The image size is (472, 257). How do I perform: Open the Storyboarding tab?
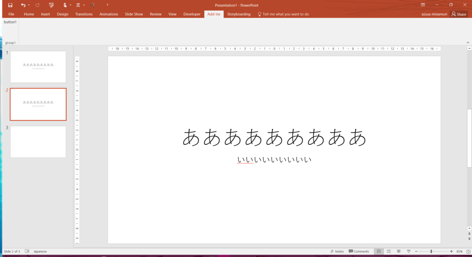pyautogui.click(x=239, y=14)
